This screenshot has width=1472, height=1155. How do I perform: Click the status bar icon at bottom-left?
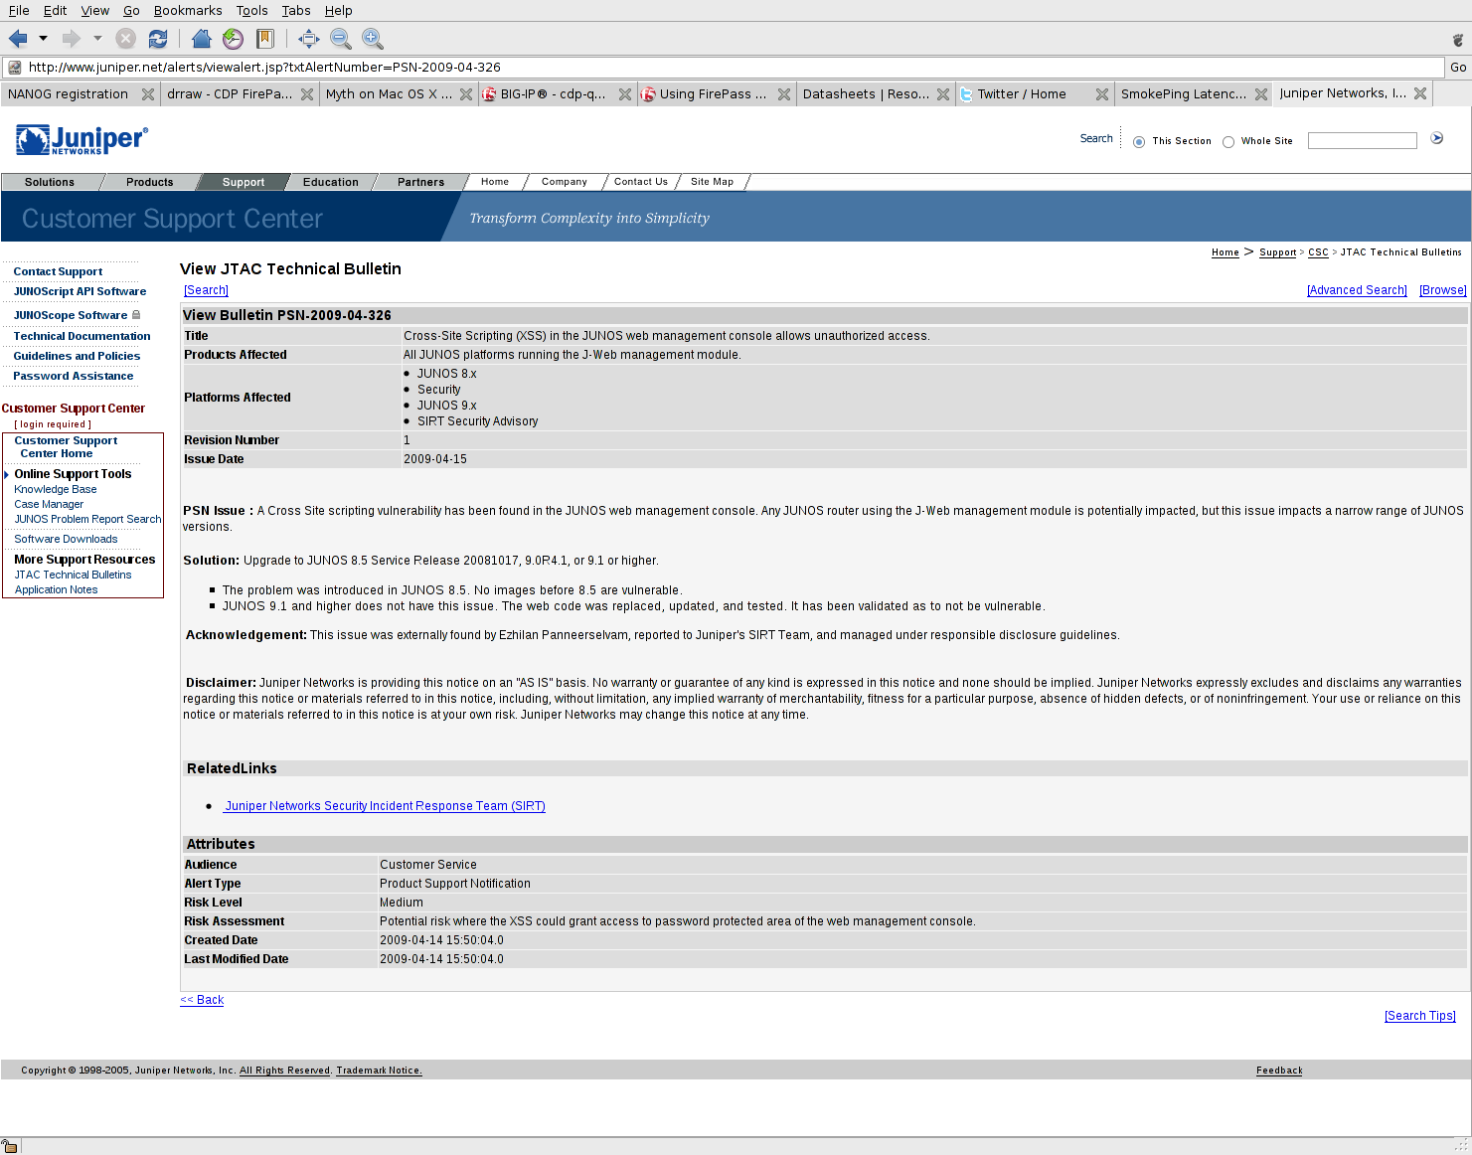click(10, 1146)
